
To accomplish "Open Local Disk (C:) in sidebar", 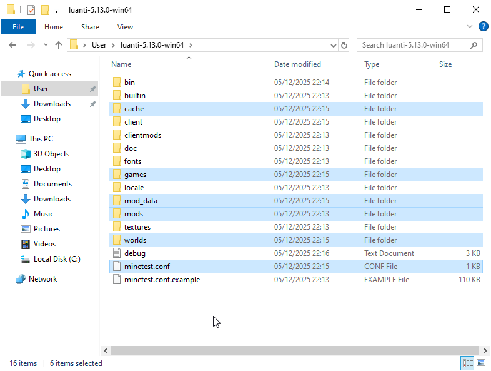I will click(x=57, y=259).
